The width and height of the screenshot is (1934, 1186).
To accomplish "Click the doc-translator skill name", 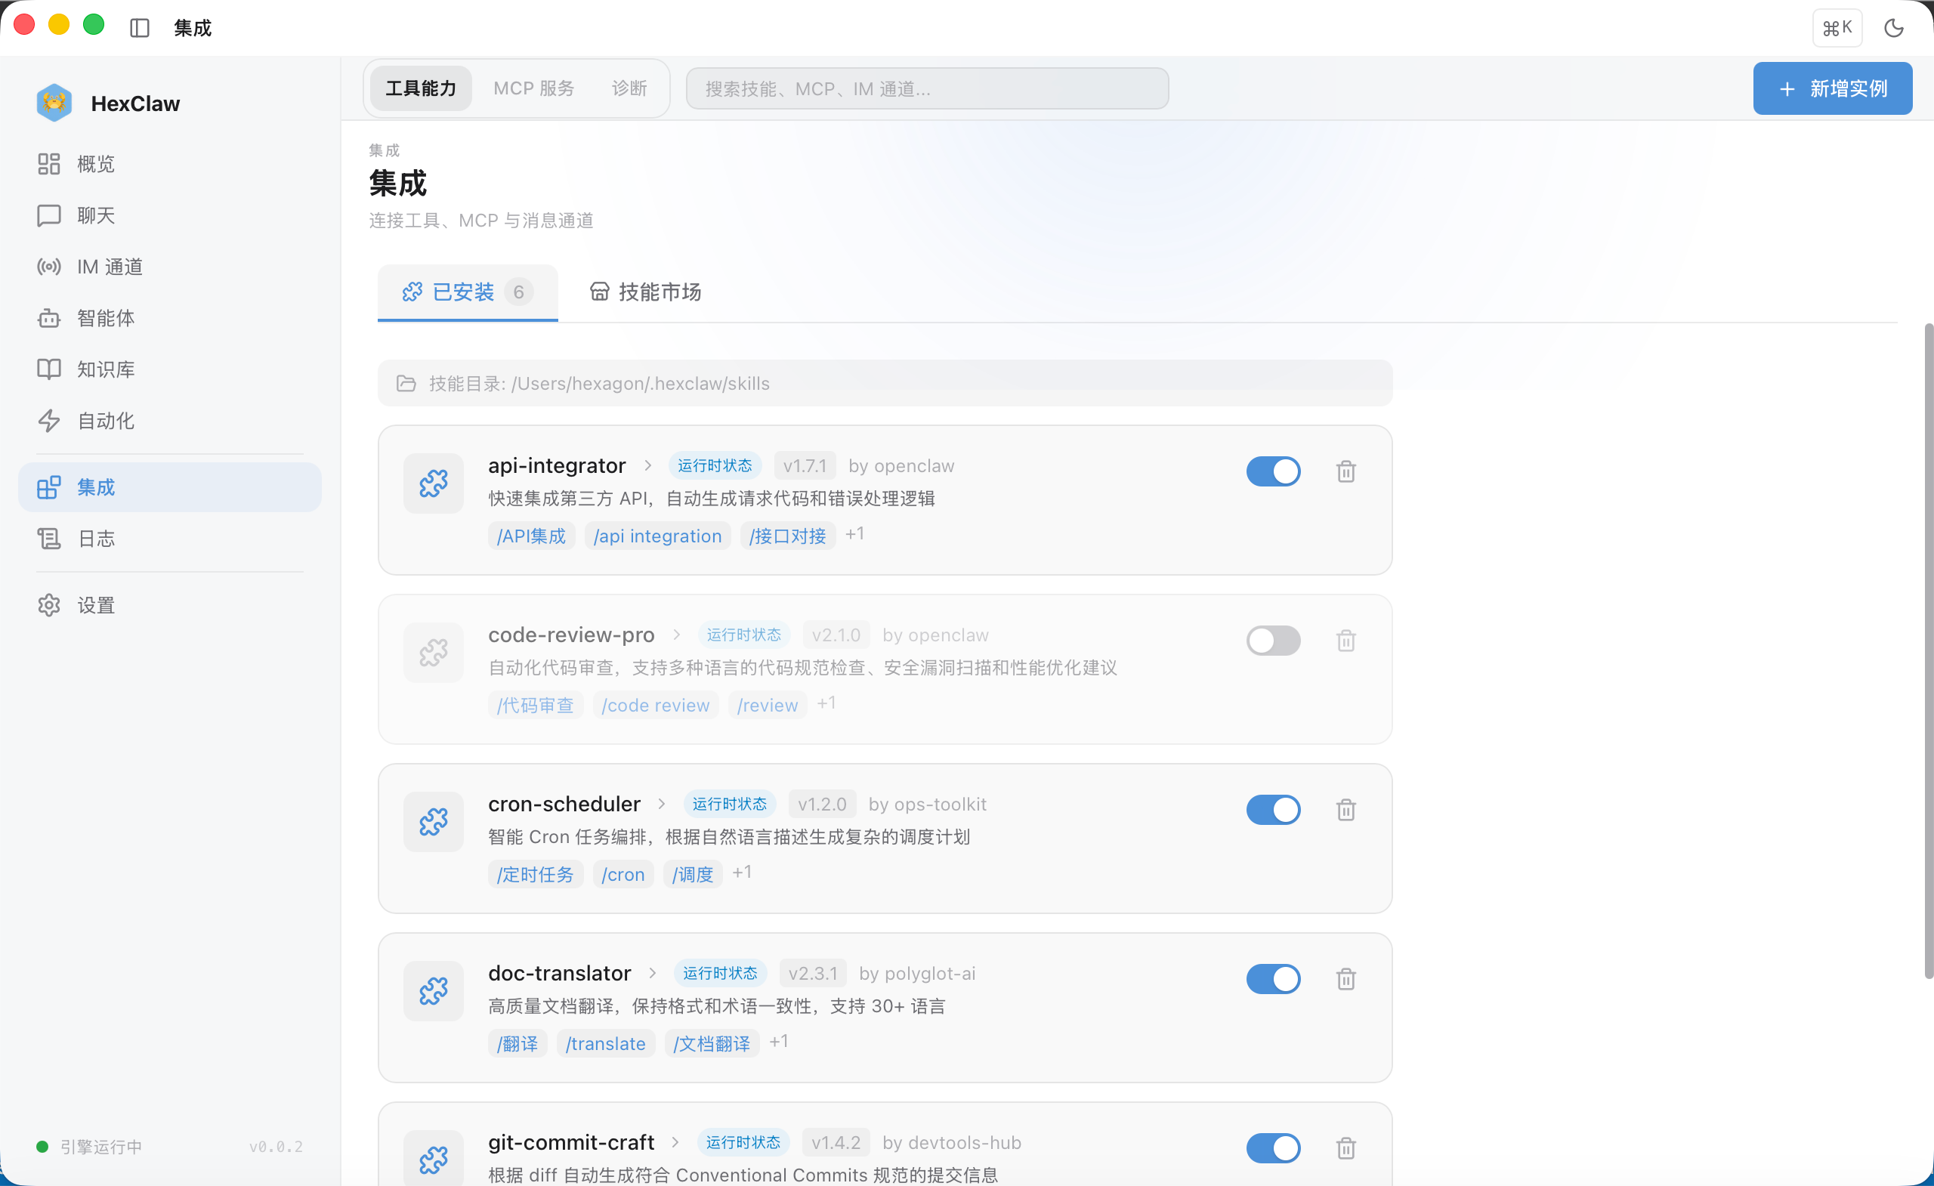I will click(x=560, y=972).
